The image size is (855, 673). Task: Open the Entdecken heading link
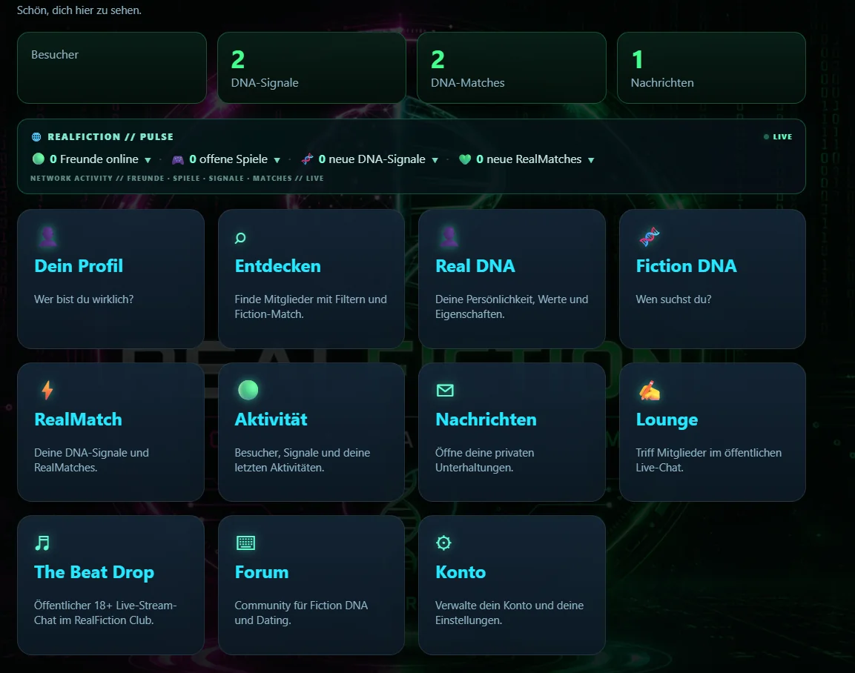[277, 266]
